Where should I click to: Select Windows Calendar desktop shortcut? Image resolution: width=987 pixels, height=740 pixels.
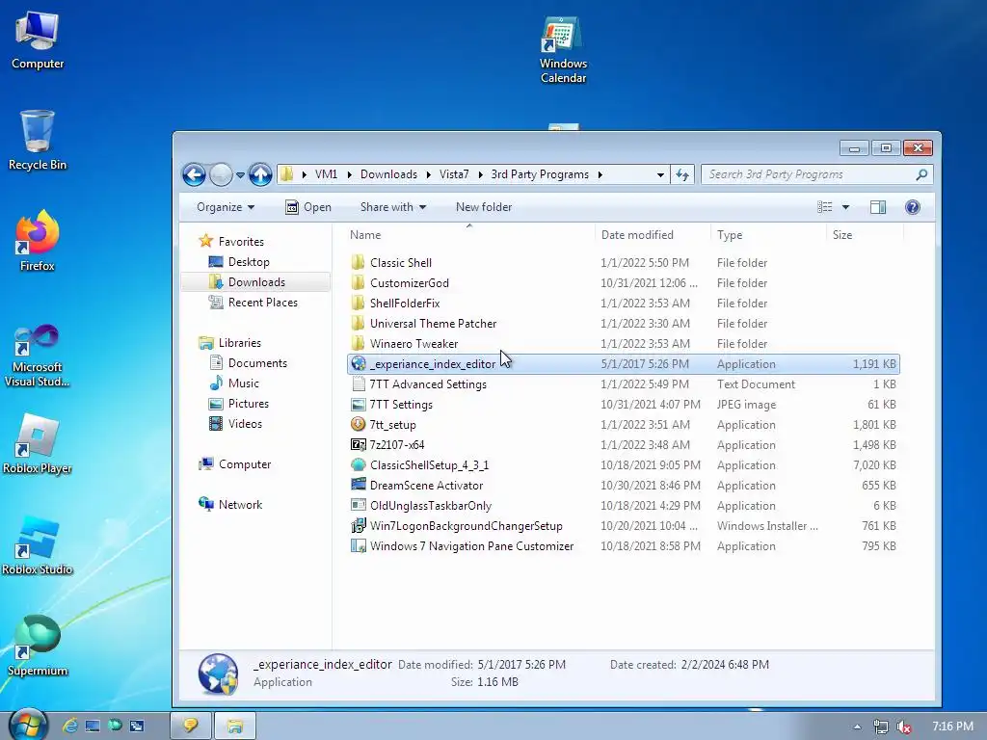click(563, 50)
